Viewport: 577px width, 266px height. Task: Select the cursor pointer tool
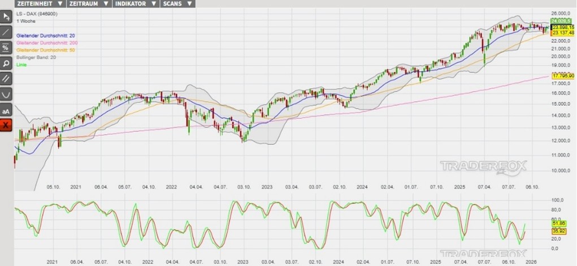pos(6,17)
